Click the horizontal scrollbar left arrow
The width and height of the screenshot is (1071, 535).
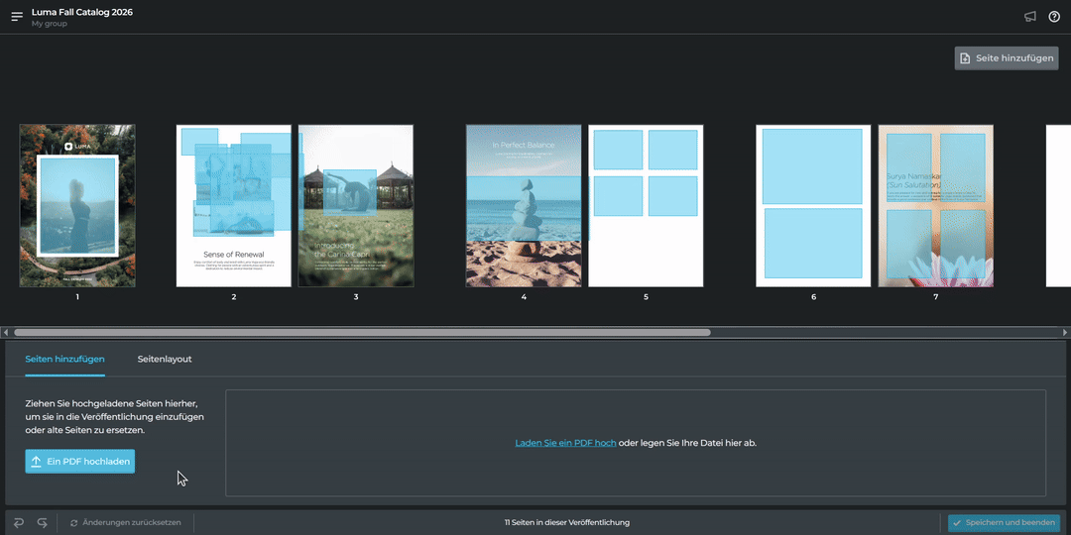click(x=6, y=333)
